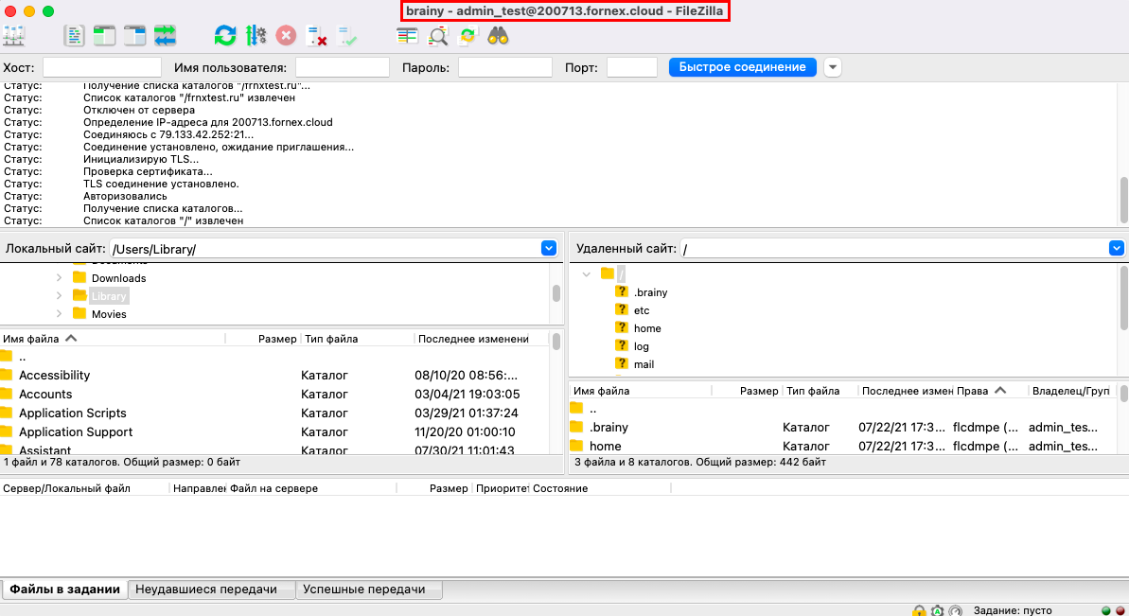This screenshot has height=616, width=1129.
Task: Click the local directory tree scrollbar
Action: [x=556, y=293]
